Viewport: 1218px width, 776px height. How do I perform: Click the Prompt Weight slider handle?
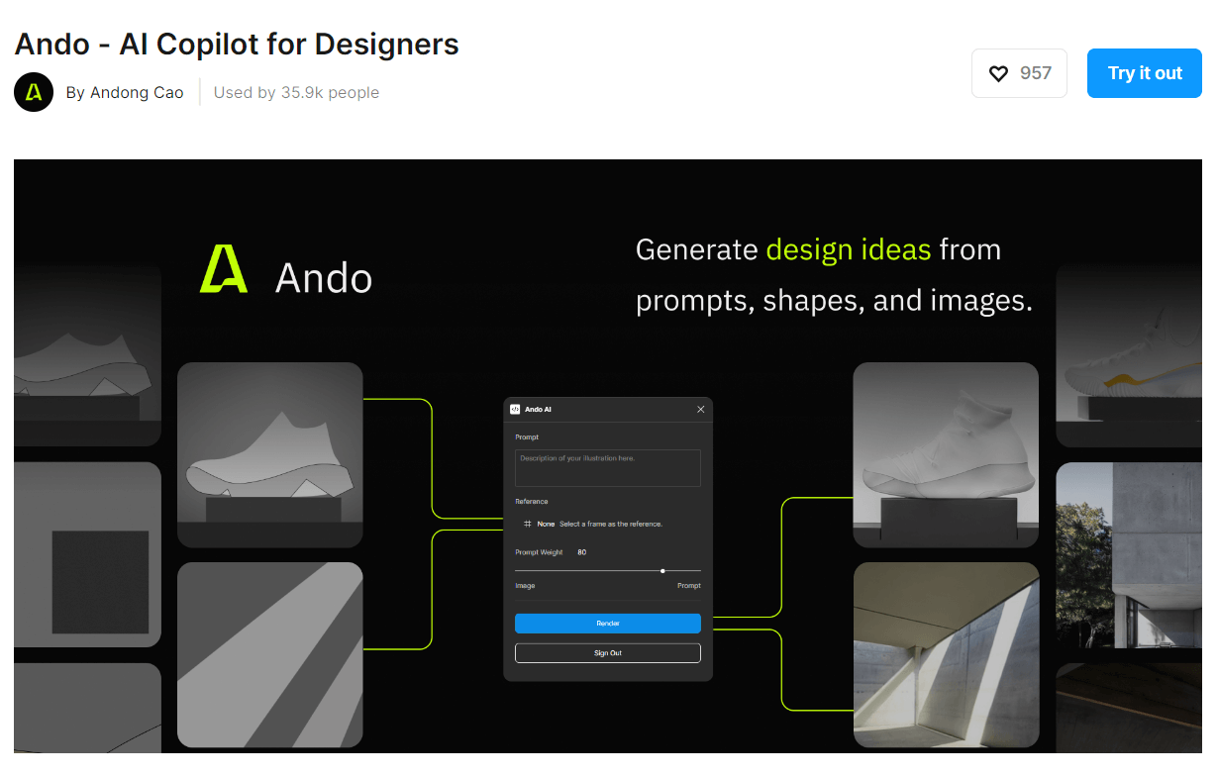point(662,570)
